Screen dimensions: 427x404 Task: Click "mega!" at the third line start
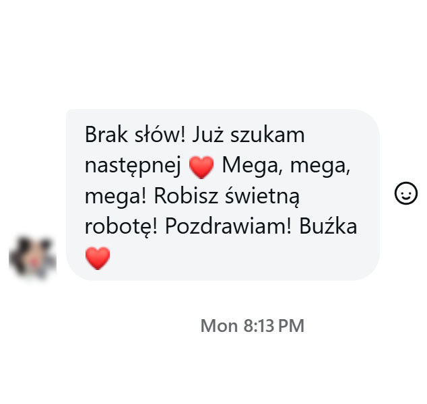point(116,197)
